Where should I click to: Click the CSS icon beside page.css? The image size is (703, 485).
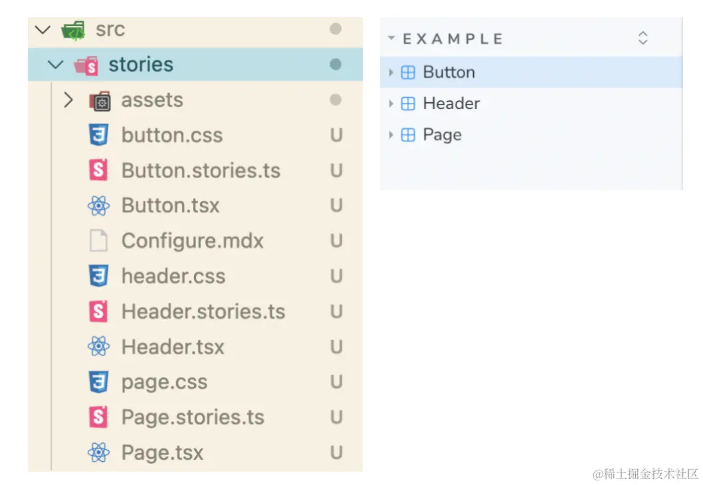[98, 382]
